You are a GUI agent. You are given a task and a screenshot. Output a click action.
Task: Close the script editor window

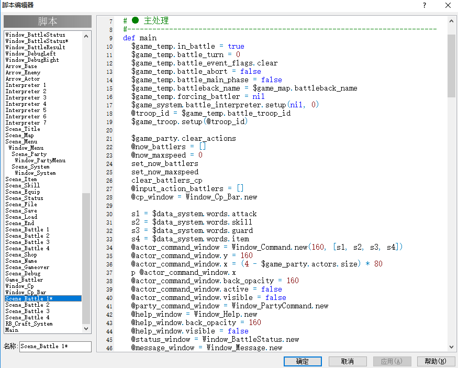448,5
